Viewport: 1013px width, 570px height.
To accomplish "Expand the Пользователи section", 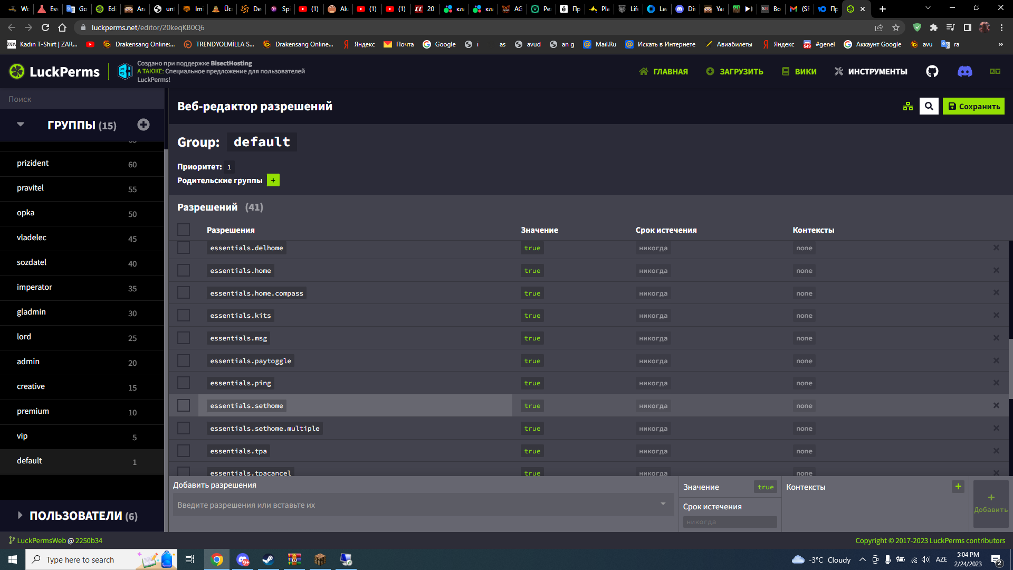I will click(20, 515).
